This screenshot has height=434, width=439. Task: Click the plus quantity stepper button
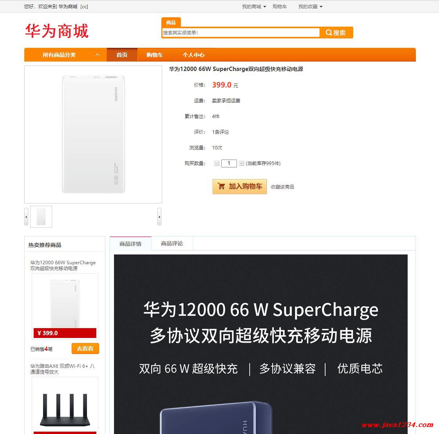pos(241,163)
